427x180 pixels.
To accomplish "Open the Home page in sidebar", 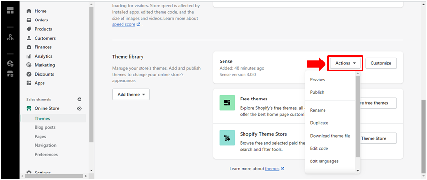I will point(41,11).
